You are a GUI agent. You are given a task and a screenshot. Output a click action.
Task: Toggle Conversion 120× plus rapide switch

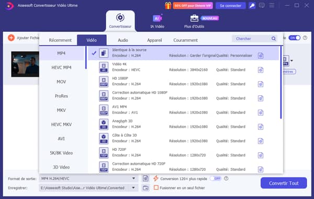(x=216, y=179)
